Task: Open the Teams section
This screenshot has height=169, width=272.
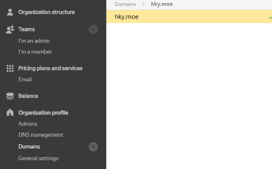Action: (26, 29)
